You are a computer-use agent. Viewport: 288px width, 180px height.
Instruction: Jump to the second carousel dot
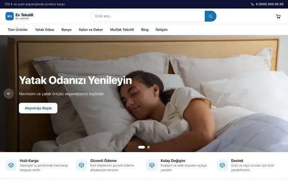click(148, 147)
